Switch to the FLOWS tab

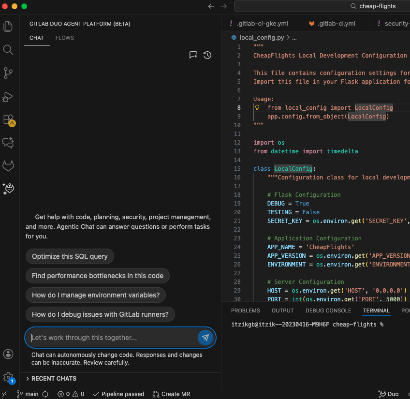(64, 38)
